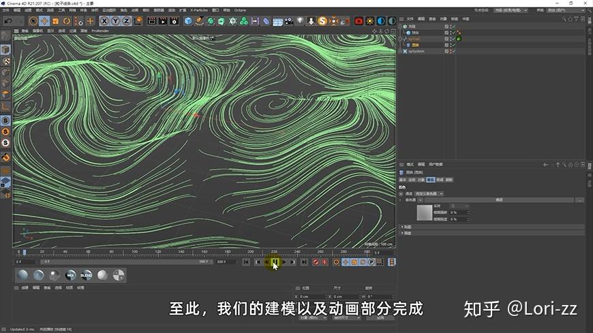This screenshot has height=333, width=593.
Task: Open the X-Particles menu
Action: pyautogui.click(x=199, y=10)
